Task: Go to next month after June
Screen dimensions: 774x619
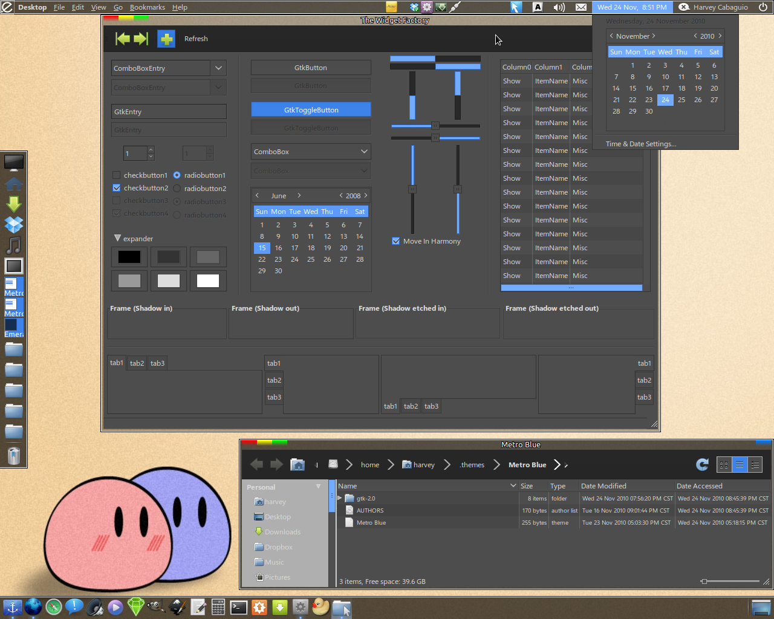Action: point(299,196)
